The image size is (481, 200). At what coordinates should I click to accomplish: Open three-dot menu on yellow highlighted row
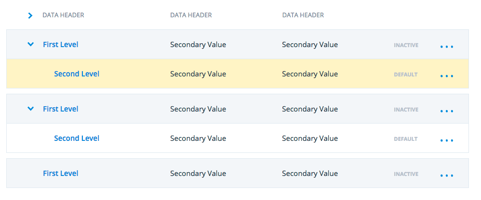447,76
